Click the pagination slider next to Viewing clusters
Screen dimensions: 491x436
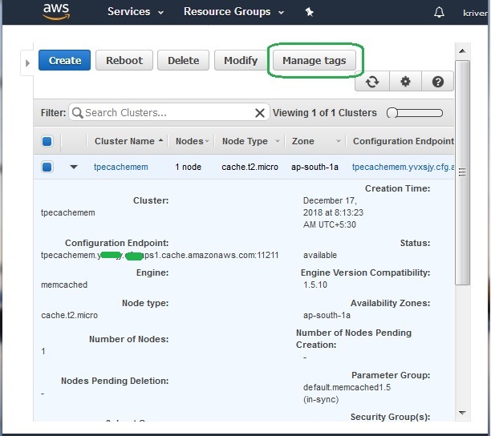pos(414,113)
